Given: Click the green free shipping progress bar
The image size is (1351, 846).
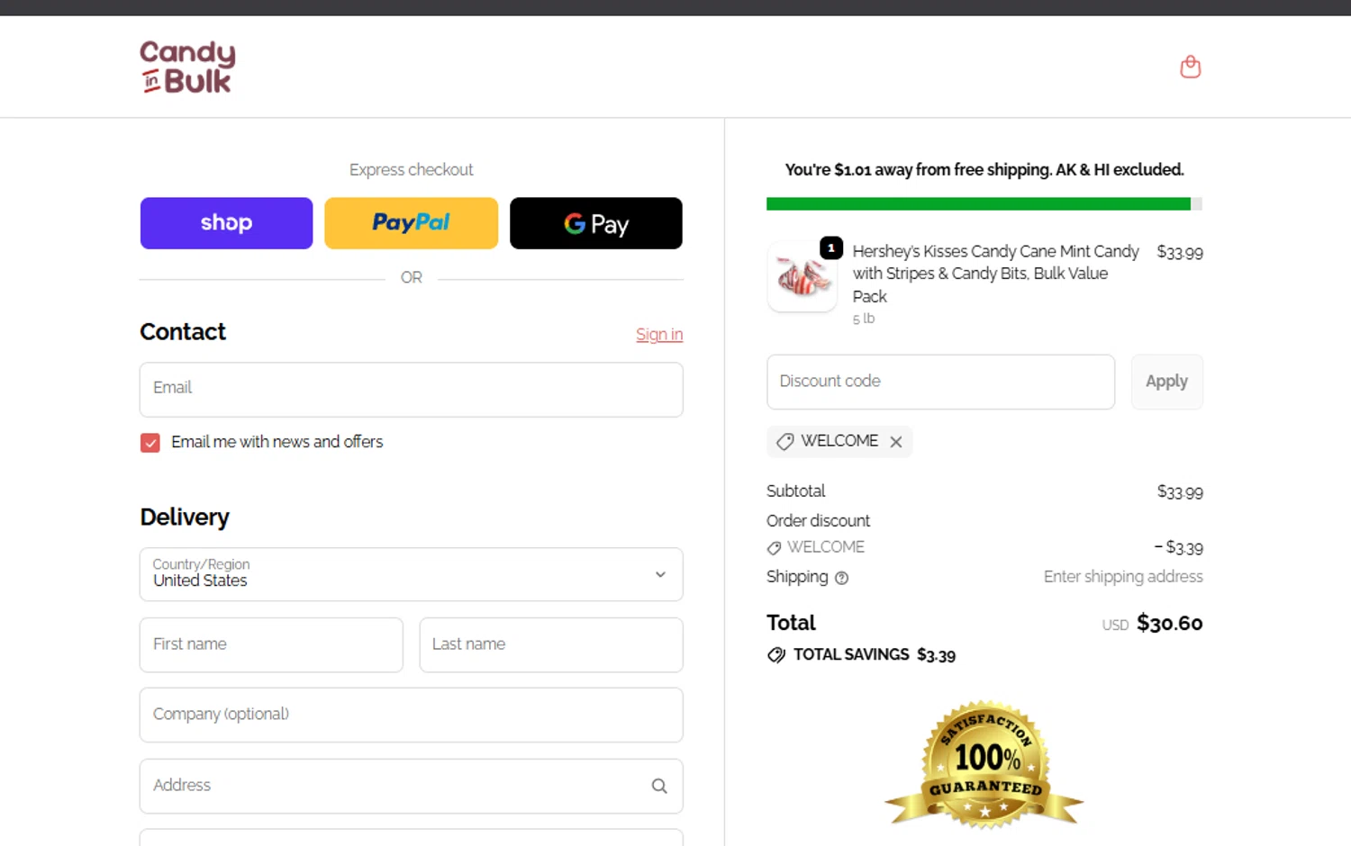Looking at the screenshot, I should 978,204.
